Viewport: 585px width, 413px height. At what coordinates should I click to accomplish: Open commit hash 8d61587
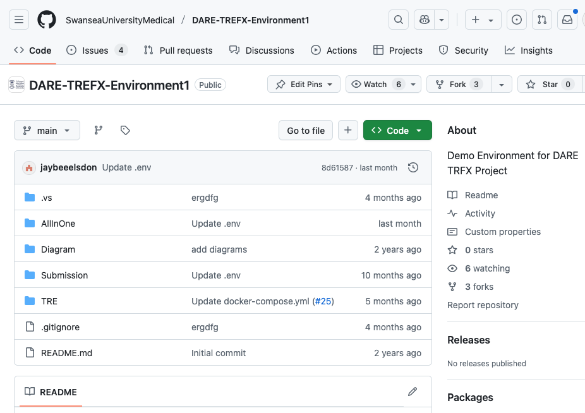337,168
